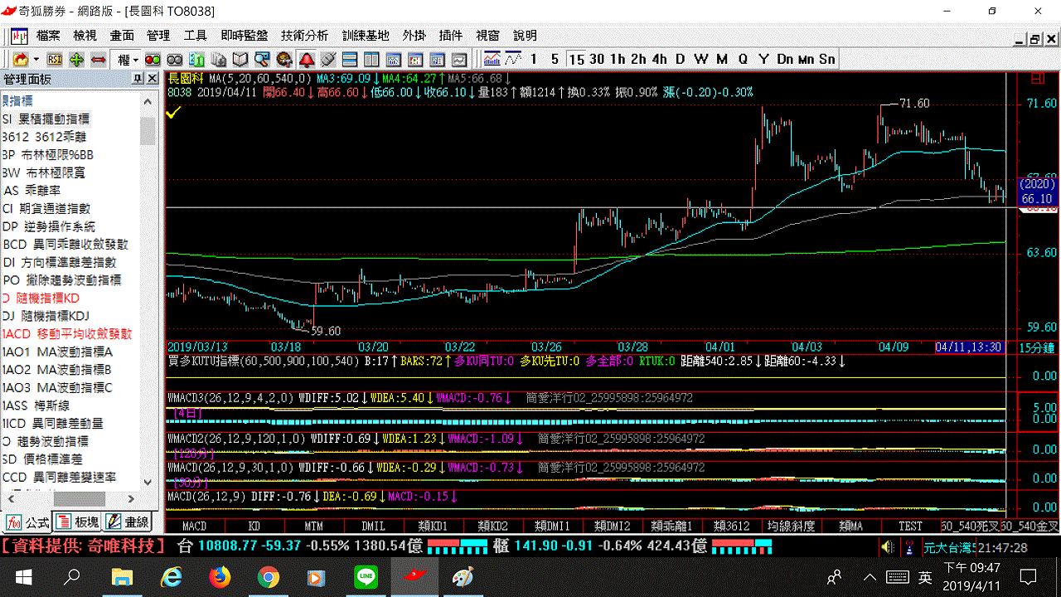Click the speaker sound icon in status bar
The height and width of the screenshot is (597, 1061).
[x=888, y=546]
